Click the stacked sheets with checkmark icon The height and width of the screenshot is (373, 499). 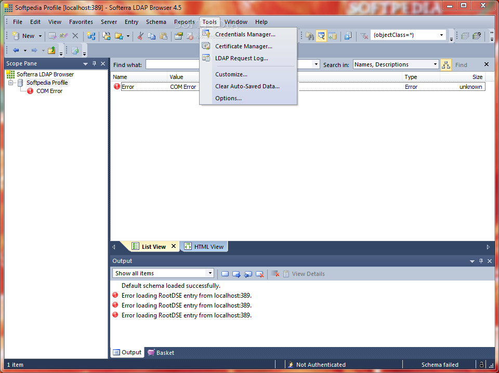[x=477, y=36]
